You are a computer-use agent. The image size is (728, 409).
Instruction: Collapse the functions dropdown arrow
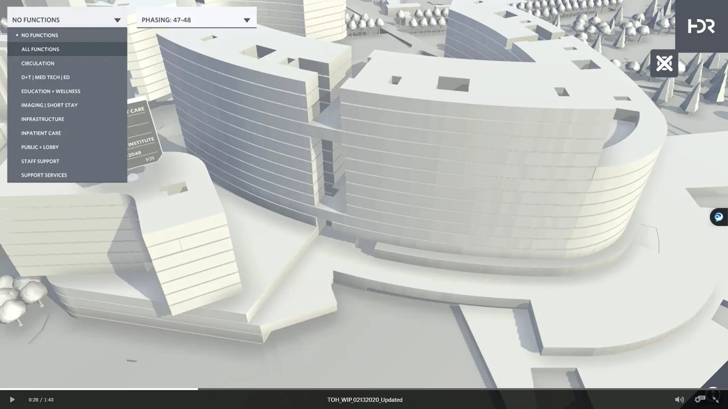(117, 20)
